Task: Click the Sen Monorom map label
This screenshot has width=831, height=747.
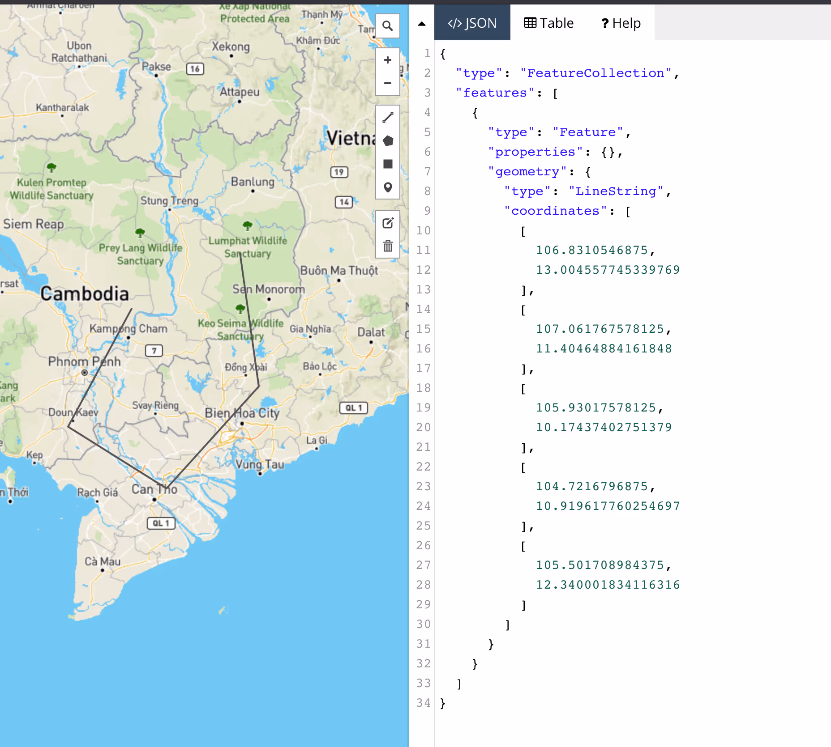Action: 268,289
